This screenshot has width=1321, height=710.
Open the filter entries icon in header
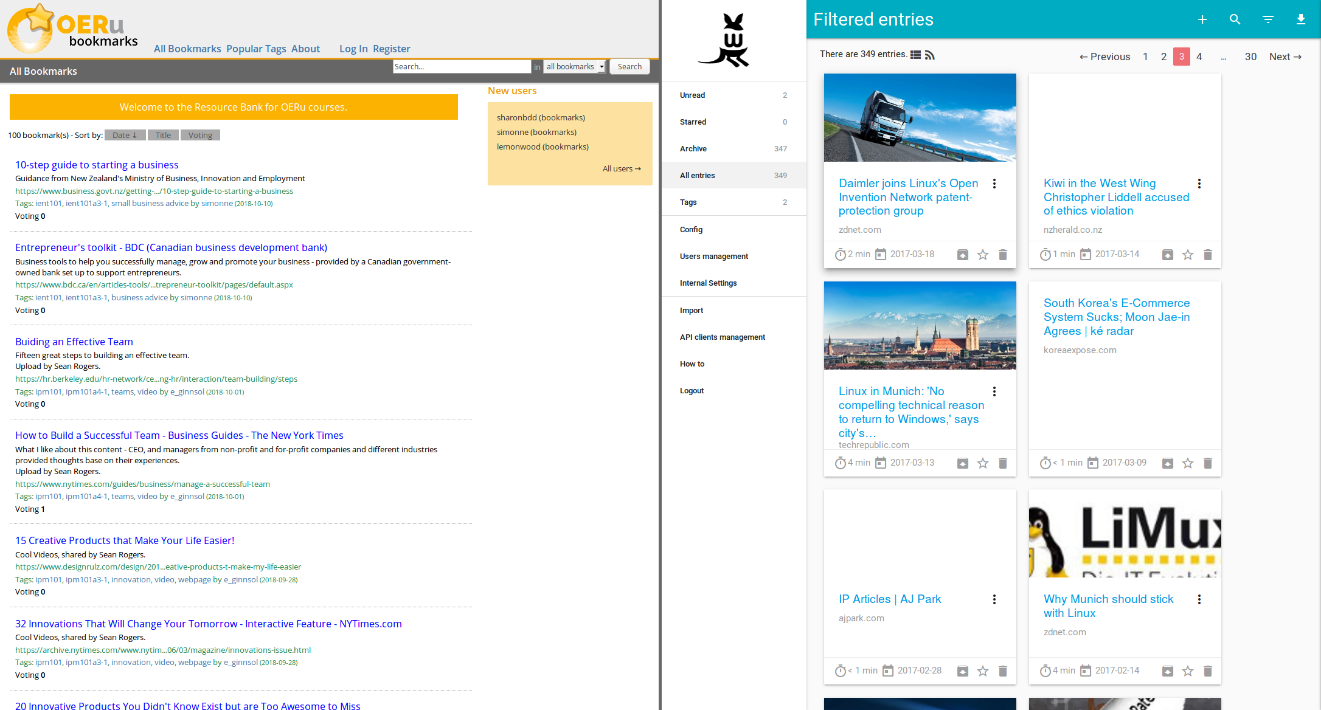coord(1268,19)
